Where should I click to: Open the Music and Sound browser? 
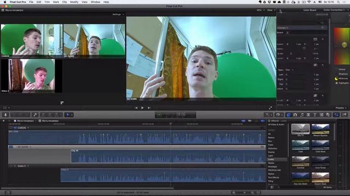(302, 115)
